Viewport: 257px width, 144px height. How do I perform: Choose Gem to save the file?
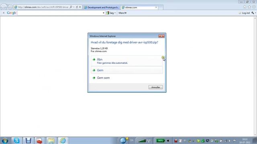click(127, 70)
